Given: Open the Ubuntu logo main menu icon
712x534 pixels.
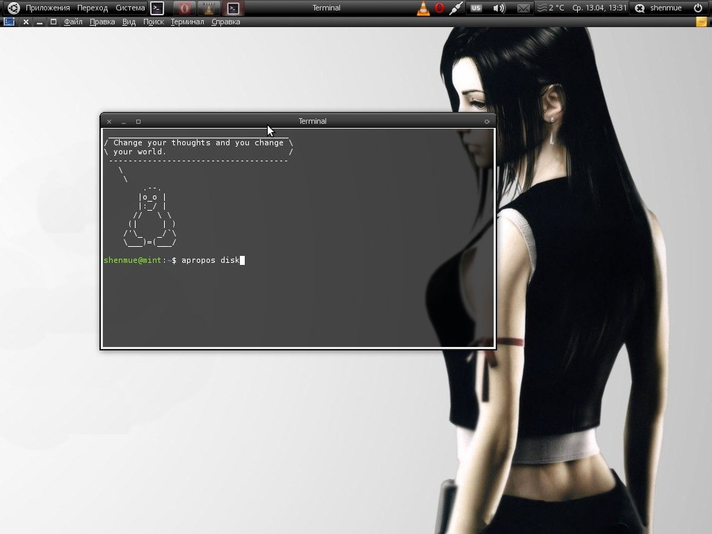Looking at the screenshot, I should [14, 8].
